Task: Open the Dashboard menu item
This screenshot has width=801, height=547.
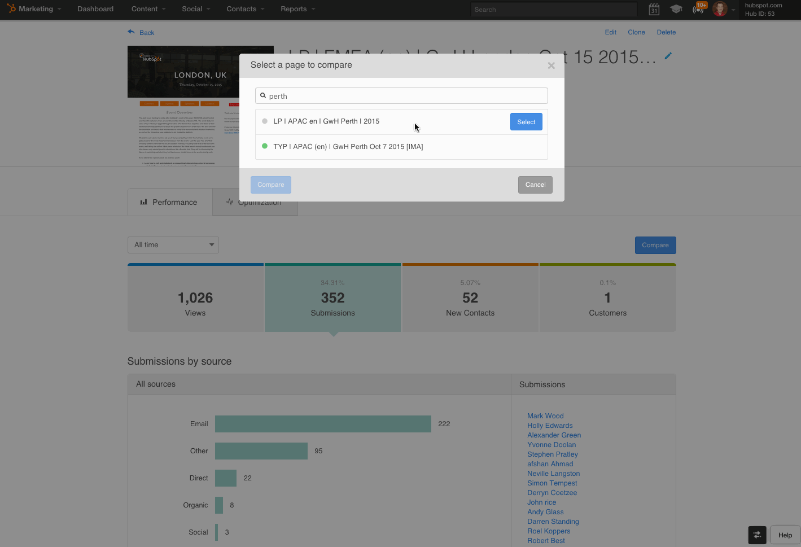Action: (x=95, y=9)
